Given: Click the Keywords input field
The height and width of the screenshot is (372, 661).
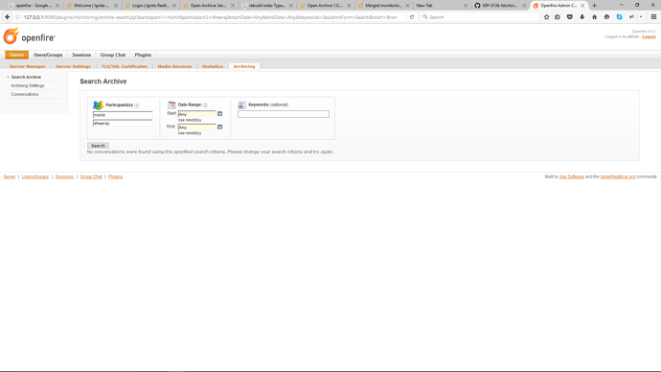Looking at the screenshot, I should (284, 114).
